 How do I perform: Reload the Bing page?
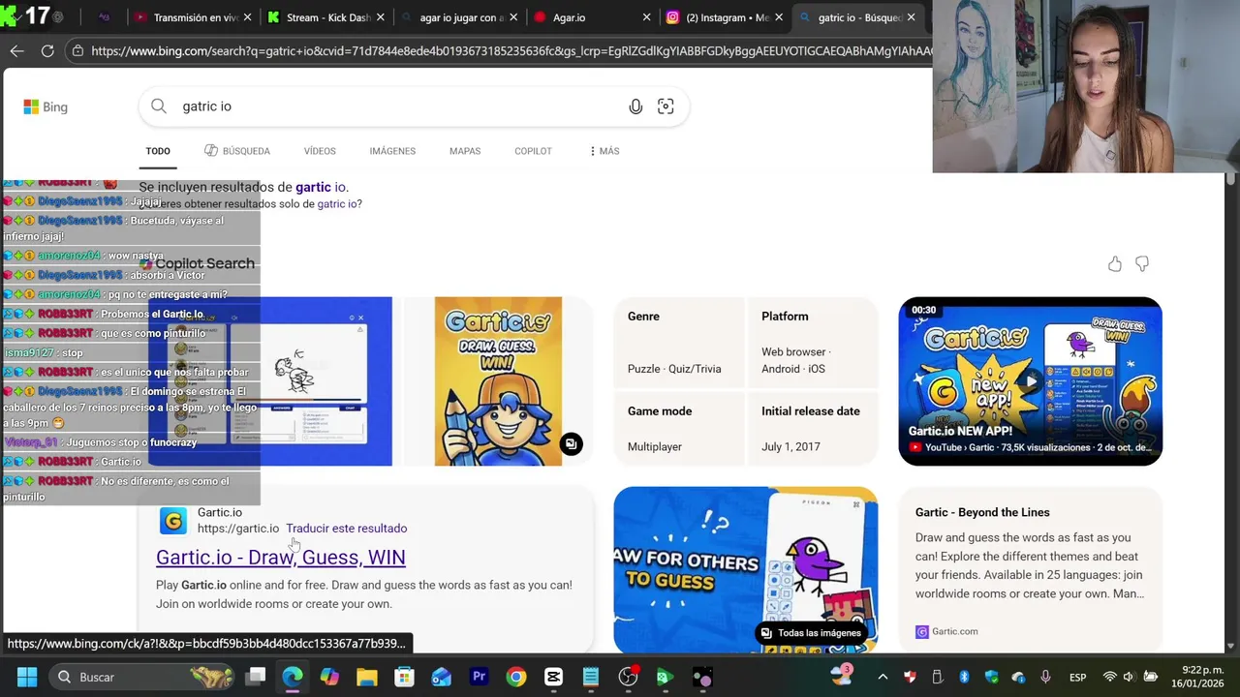pyautogui.click(x=47, y=50)
